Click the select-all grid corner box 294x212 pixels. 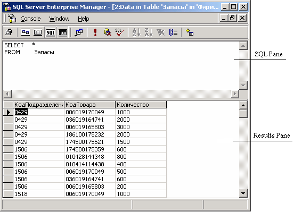point(8,105)
